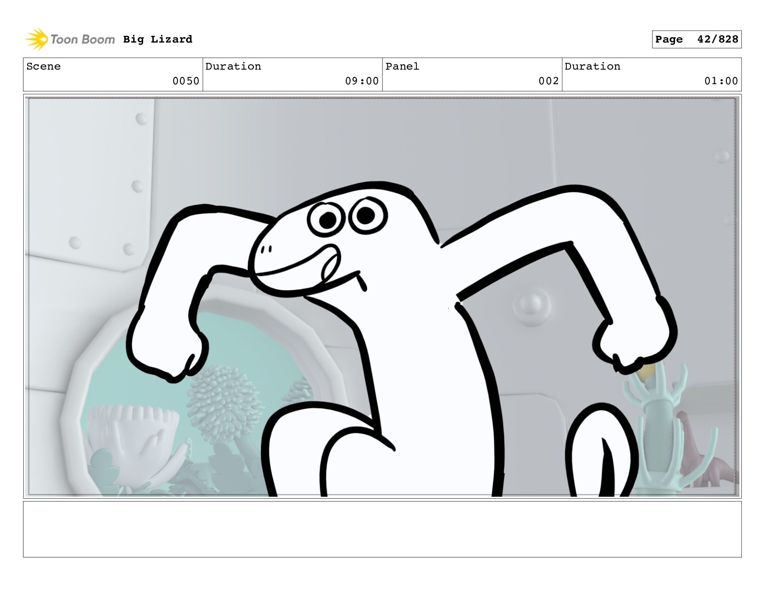Click the lizard storyboard panel image
Viewport: 766px width, 592px height.
pos(383,296)
